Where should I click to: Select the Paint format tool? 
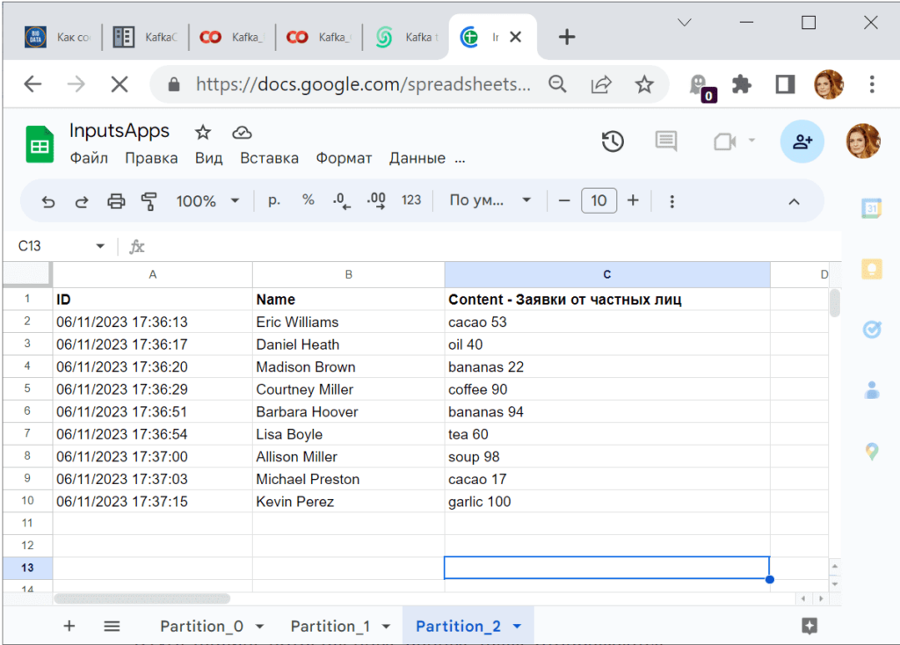point(149,200)
